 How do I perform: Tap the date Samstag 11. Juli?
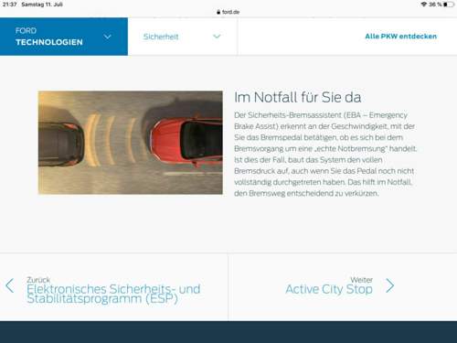click(42, 5)
